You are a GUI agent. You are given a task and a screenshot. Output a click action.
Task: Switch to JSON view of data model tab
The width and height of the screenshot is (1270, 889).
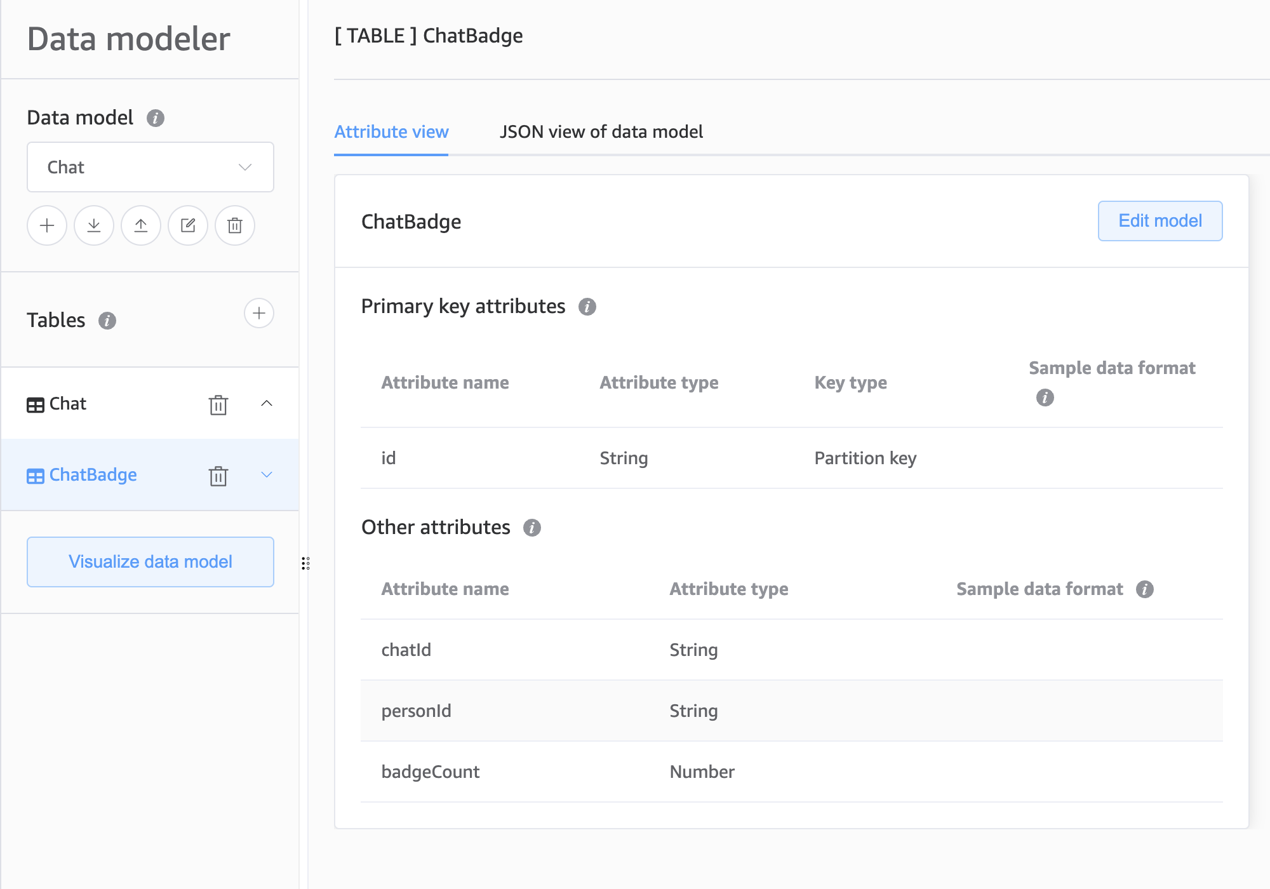(x=601, y=131)
